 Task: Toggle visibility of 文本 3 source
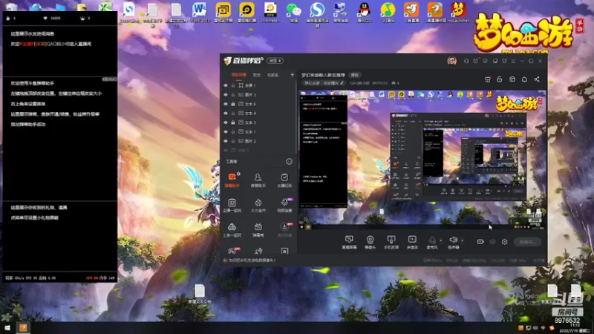pos(226,122)
